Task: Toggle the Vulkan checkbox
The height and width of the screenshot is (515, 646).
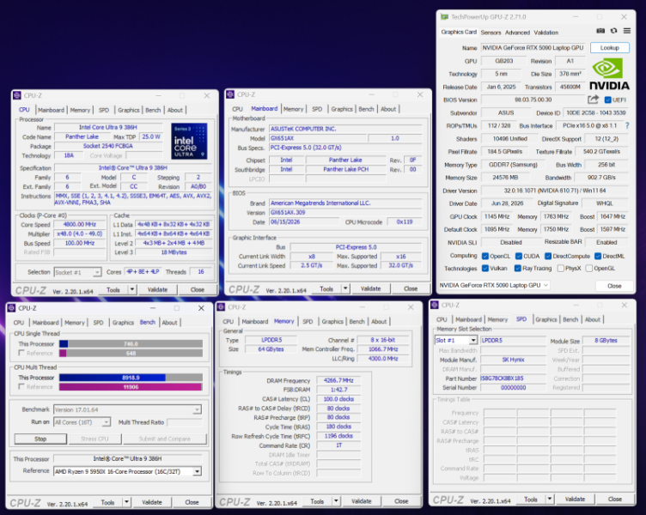Action: click(485, 268)
